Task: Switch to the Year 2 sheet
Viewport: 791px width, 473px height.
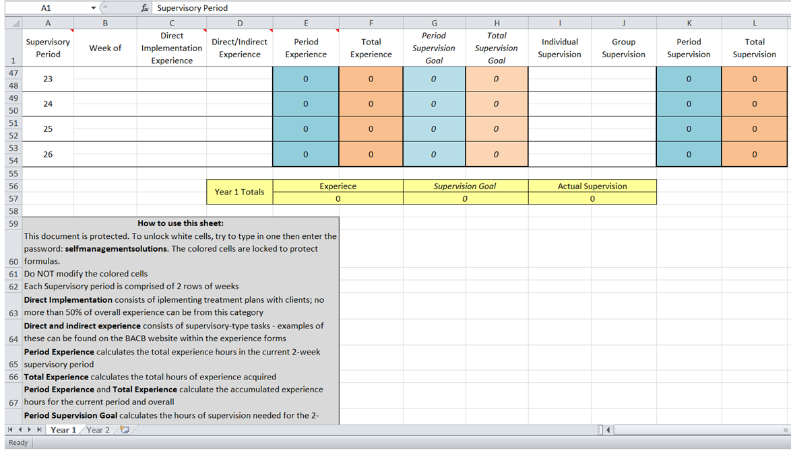Action: [98, 430]
